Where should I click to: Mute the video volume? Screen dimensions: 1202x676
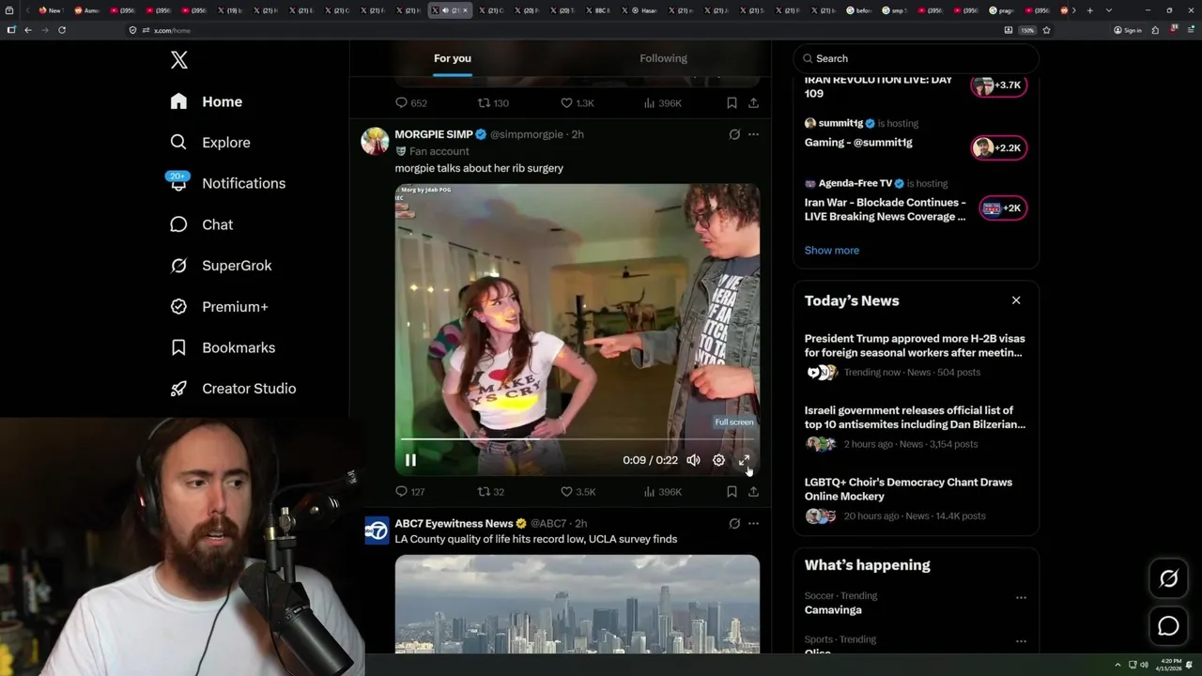(693, 460)
